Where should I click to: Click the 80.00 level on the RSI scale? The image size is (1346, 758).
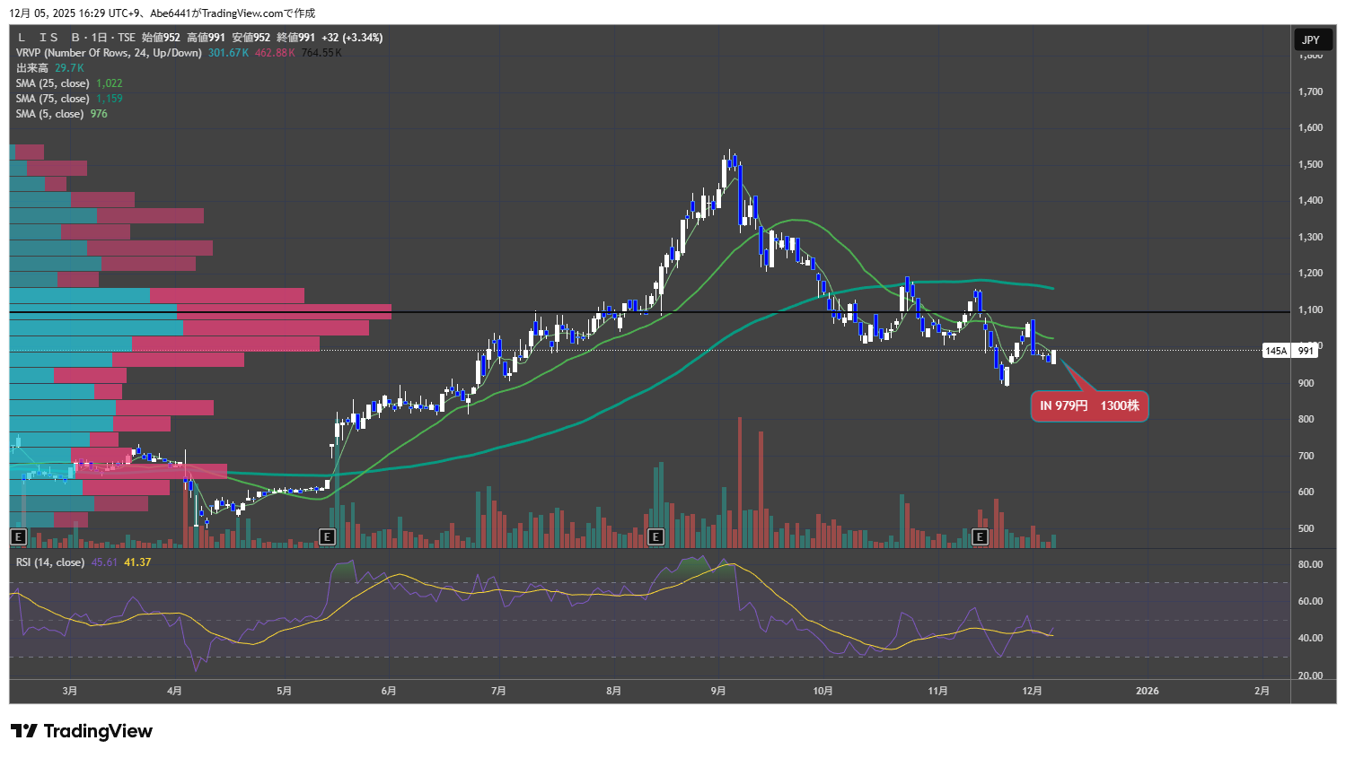click(1310, 564)
